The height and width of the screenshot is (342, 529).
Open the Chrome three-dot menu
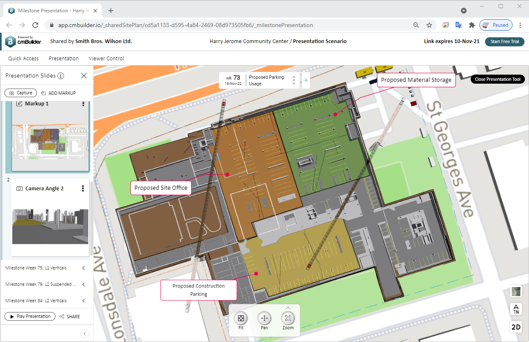(x=520, y=25)
